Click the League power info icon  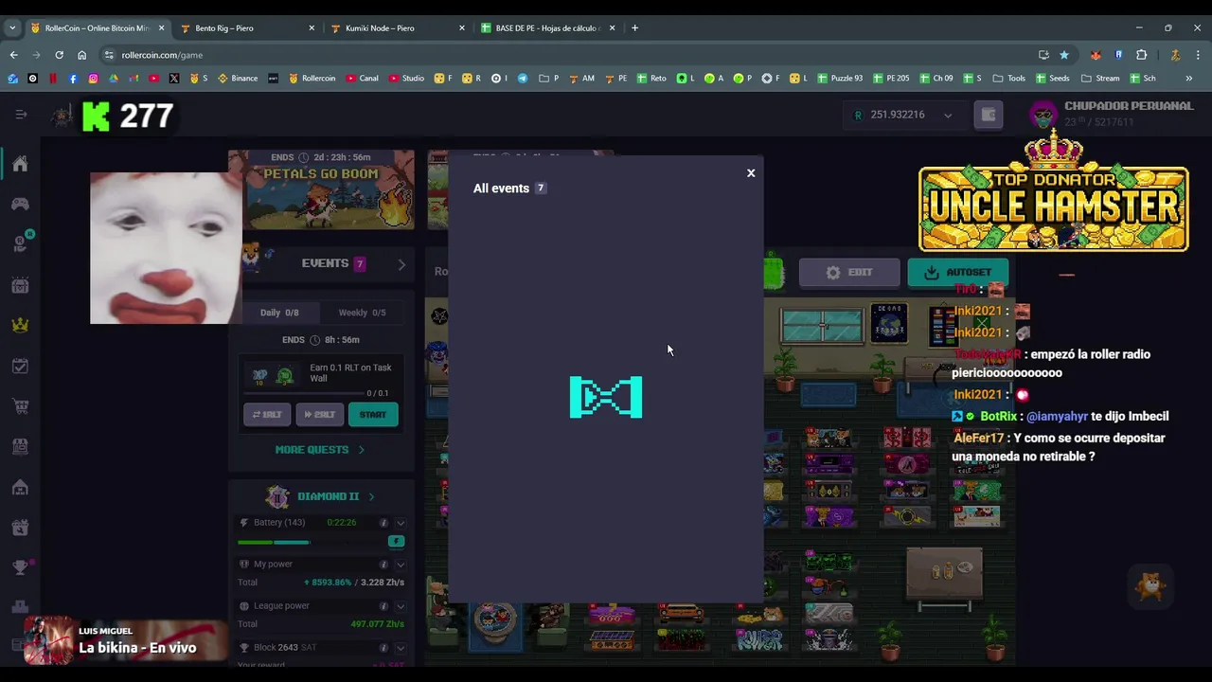pyautogui.click(x=383, y=606)
